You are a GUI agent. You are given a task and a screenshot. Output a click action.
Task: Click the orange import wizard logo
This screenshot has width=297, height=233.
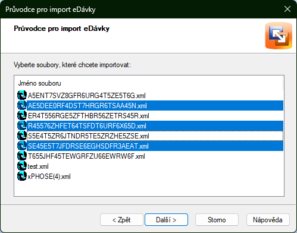(x=279, y=36)
